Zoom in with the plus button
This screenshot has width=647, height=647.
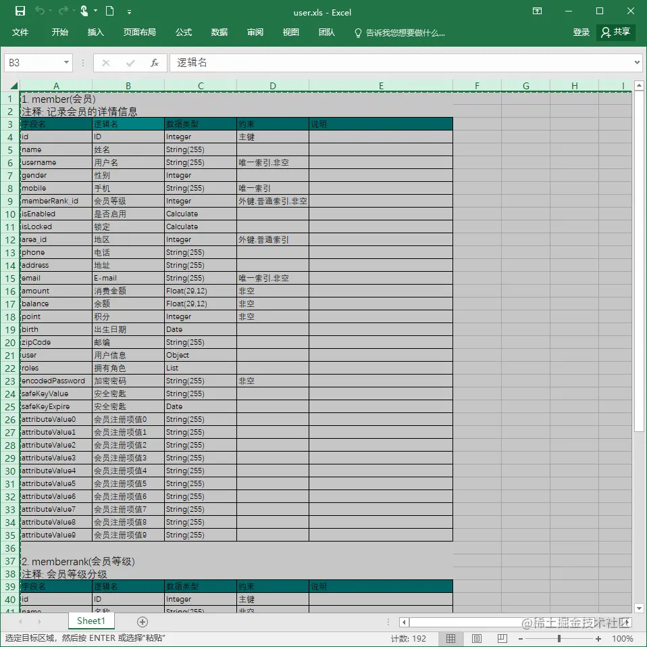598,639
